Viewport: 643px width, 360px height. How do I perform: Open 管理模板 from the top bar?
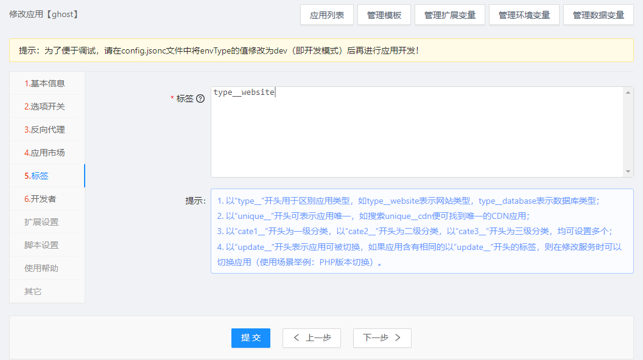pos(384,15)
